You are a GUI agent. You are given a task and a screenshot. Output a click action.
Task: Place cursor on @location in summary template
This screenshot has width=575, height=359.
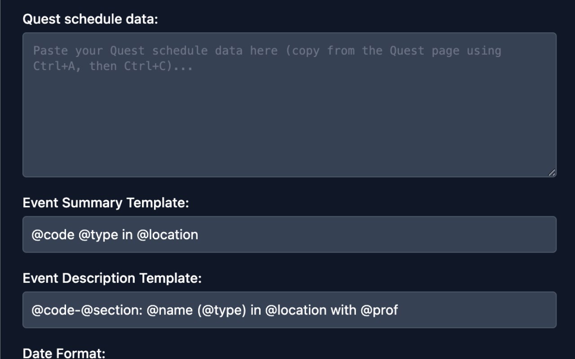pos(167,235)
